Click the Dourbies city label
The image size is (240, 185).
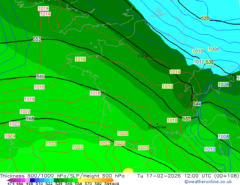tap(157, 127)
